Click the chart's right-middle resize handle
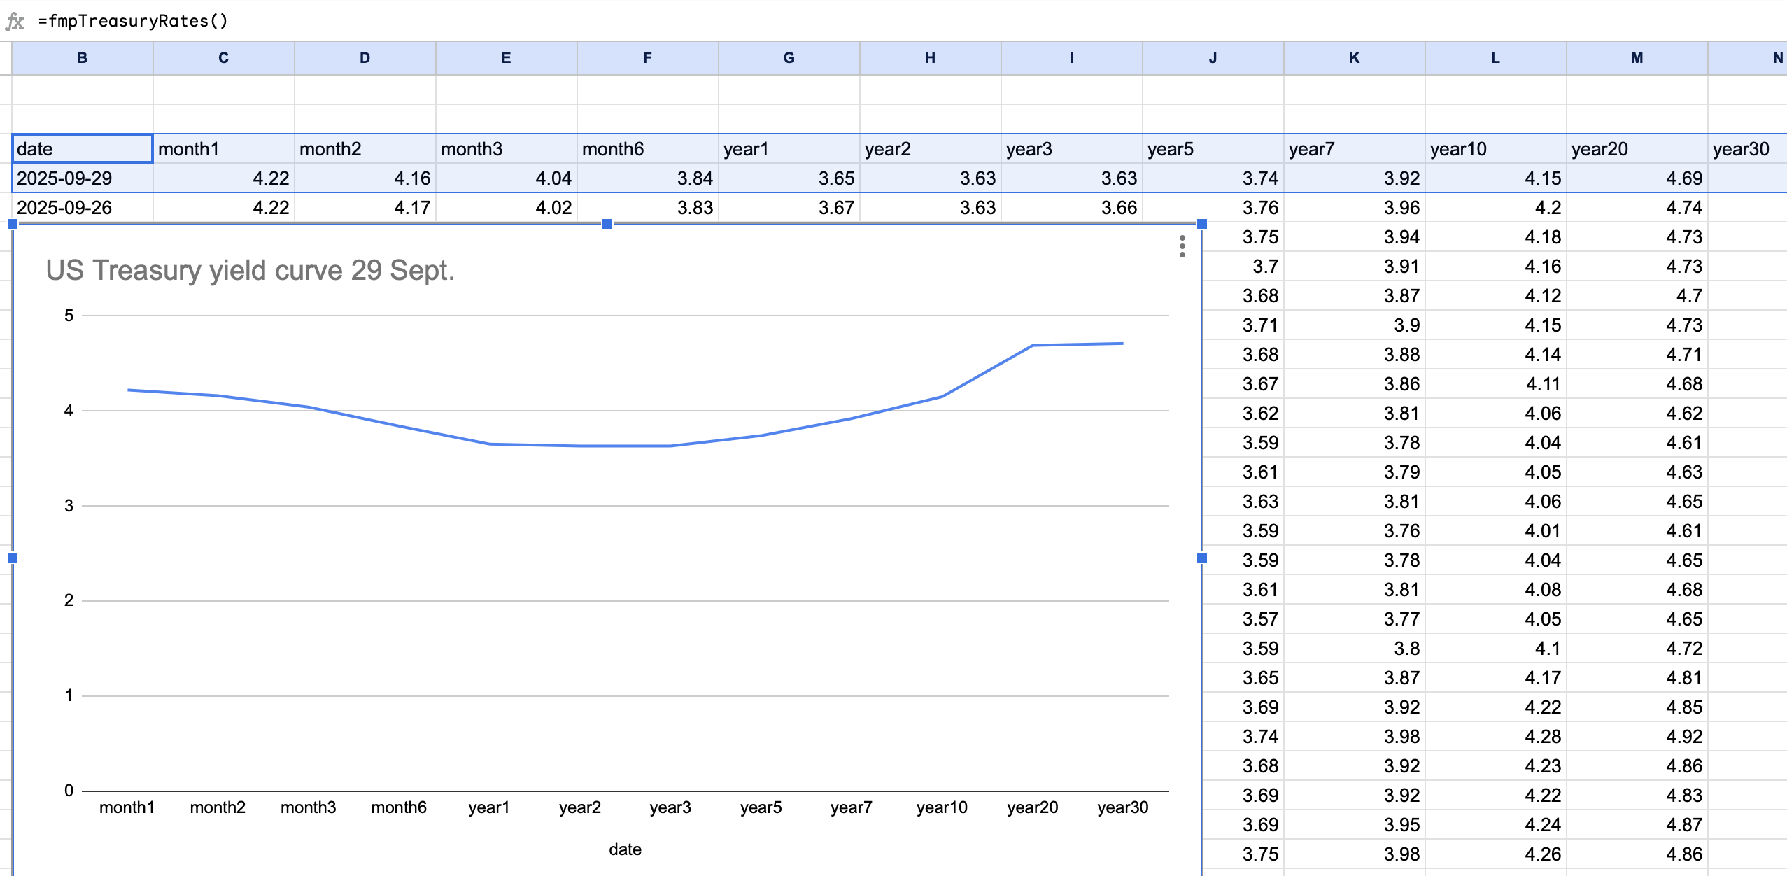Image resolution: width=1787 pixels, height=876 pixels. coord(1202,558)
